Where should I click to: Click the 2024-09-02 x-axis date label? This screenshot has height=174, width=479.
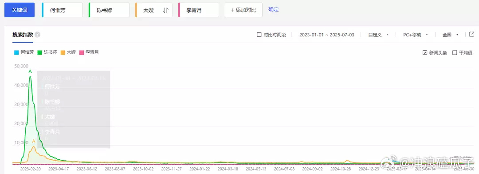coord(313,169)
